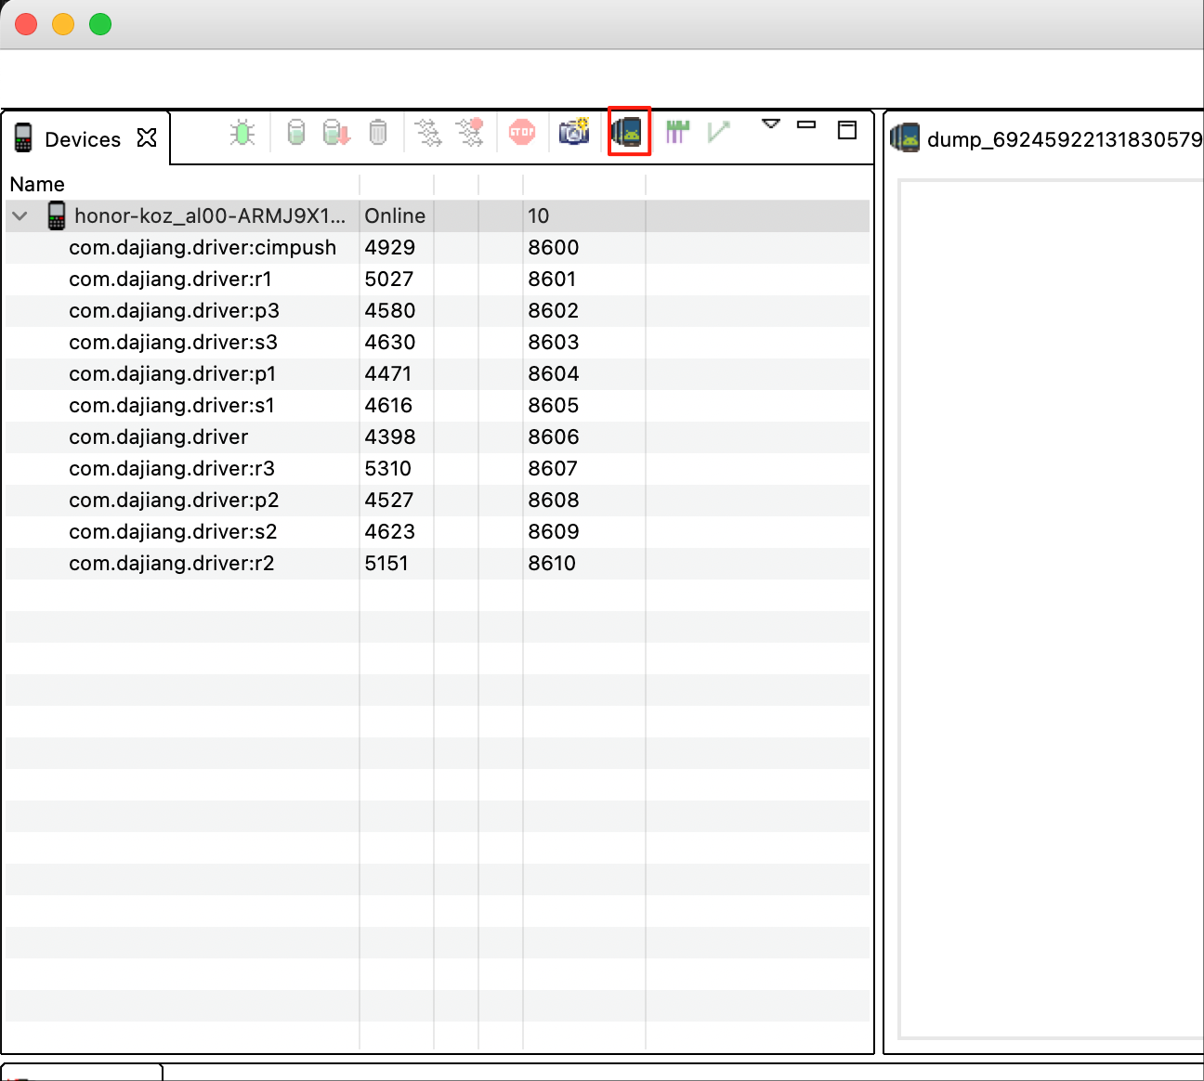
Task: Click the UI Automator icon on dump tab
Action: 905,138
